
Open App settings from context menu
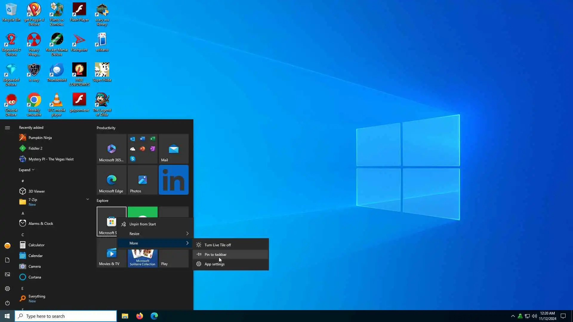pos(214,264)
